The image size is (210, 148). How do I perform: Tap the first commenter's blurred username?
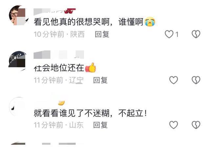coord(55,11)
